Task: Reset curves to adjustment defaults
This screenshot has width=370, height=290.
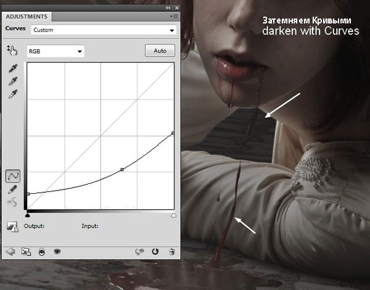Action: tap(155, 252)
